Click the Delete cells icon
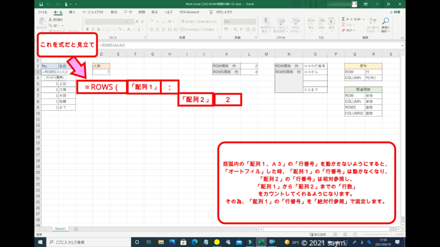 [x=321, y=21]
